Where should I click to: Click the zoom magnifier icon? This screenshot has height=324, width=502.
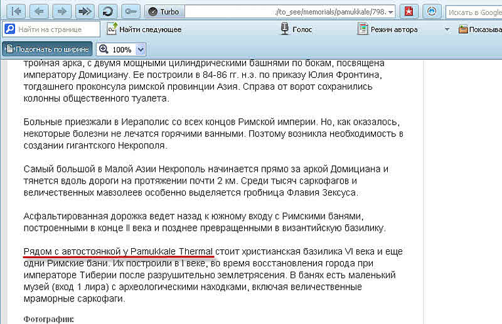[104, 50]
